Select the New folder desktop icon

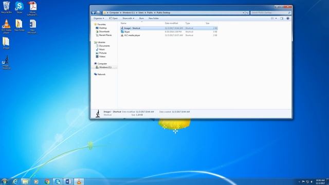[19, 25]
